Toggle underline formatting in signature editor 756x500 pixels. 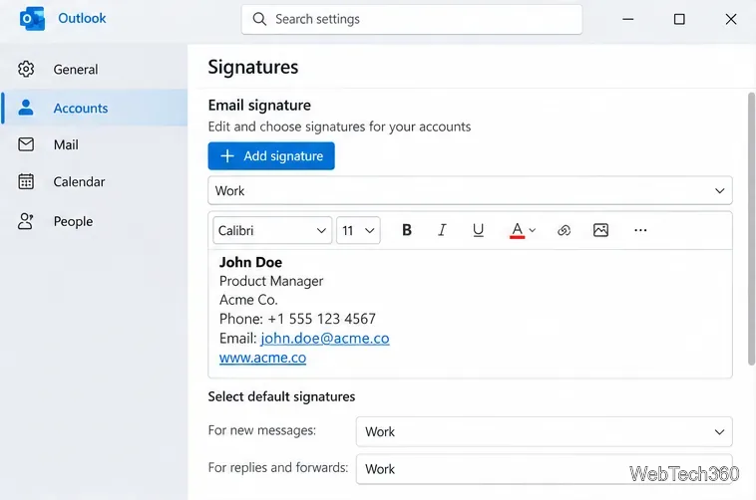pos(478,230)
